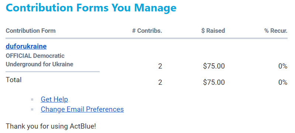Click contribution count 2 in duforukraine row
Viewport: 295px width, 133px height.
(160, 66)
